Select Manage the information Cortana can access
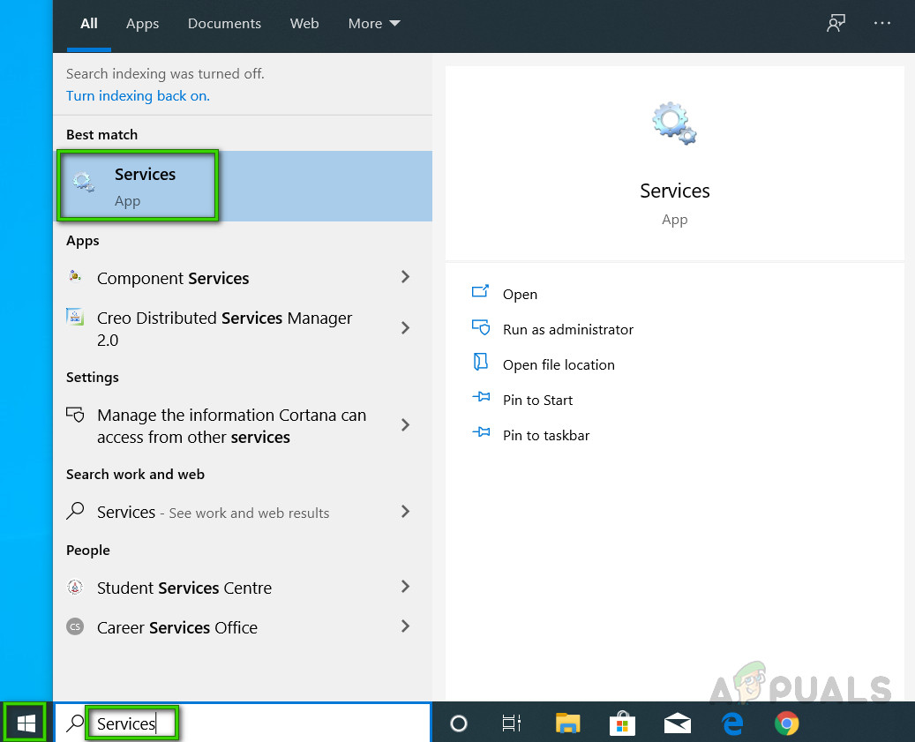This screenshot has height=742, width=915. point(232,426)
